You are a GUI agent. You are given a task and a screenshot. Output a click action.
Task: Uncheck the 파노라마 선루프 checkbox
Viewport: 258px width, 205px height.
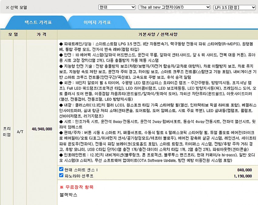point(61,176)
